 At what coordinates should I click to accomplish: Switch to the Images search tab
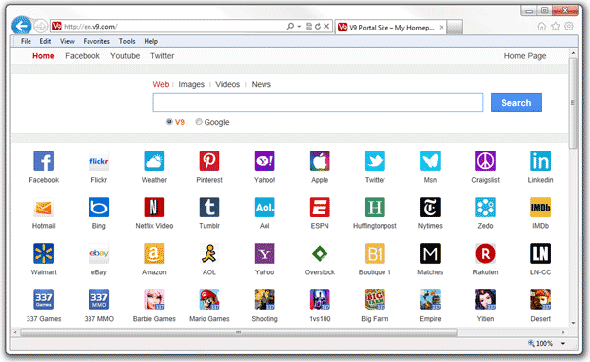[191, 84]
